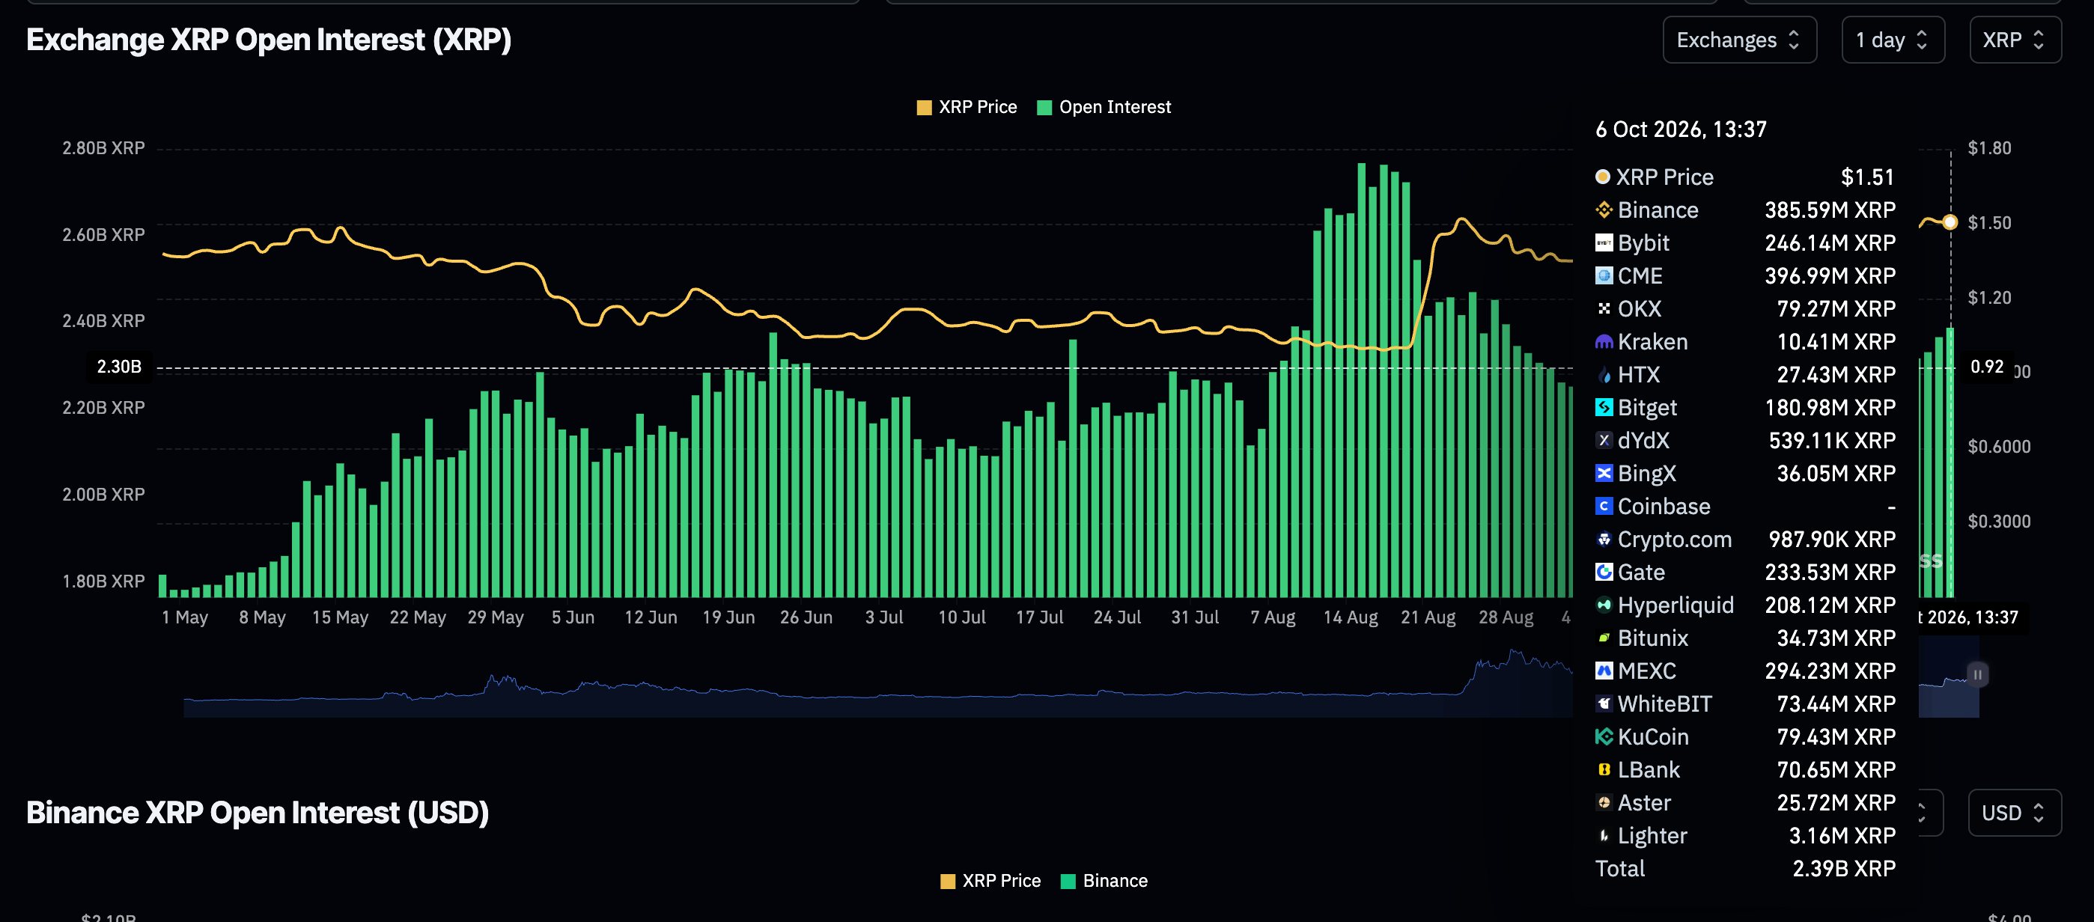Click the HTX logo icon
This screenshot has height=922, width=2094.
click(x=1603, y=374)
